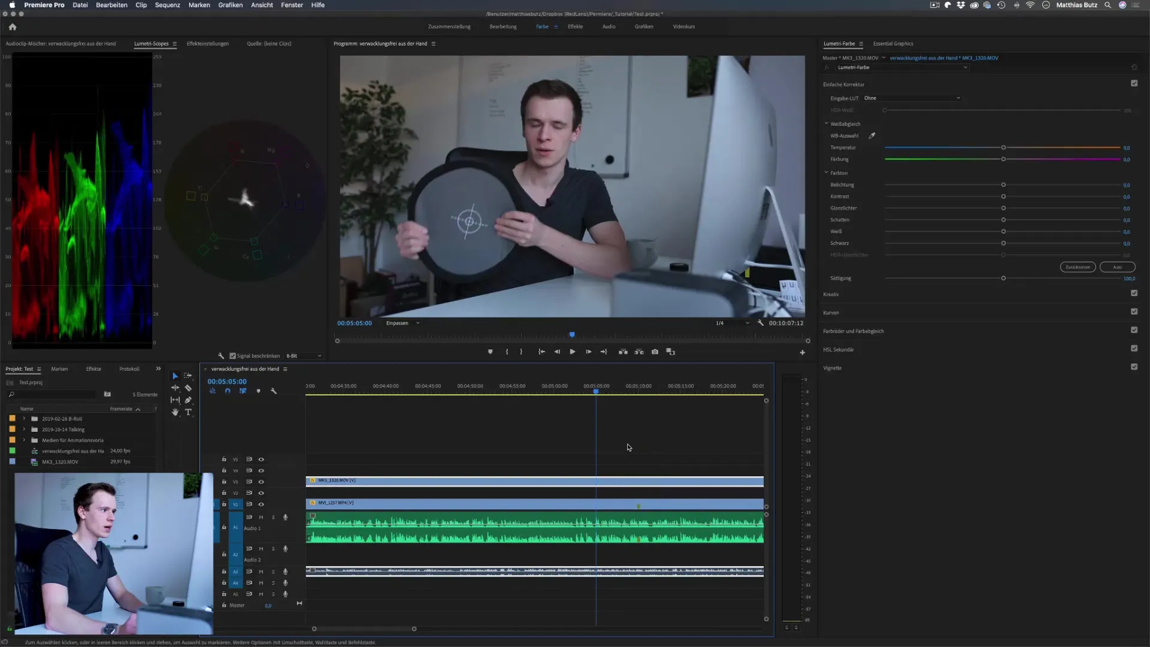Switch to Audio workspace
Viewport: 1150px width, 647px height.
609,27
